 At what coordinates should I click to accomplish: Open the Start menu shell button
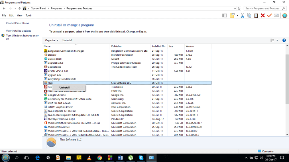[6, 158]
